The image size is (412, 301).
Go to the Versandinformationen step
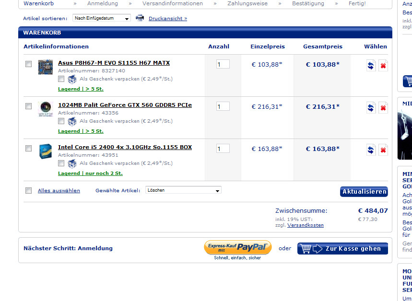(173, 3)
